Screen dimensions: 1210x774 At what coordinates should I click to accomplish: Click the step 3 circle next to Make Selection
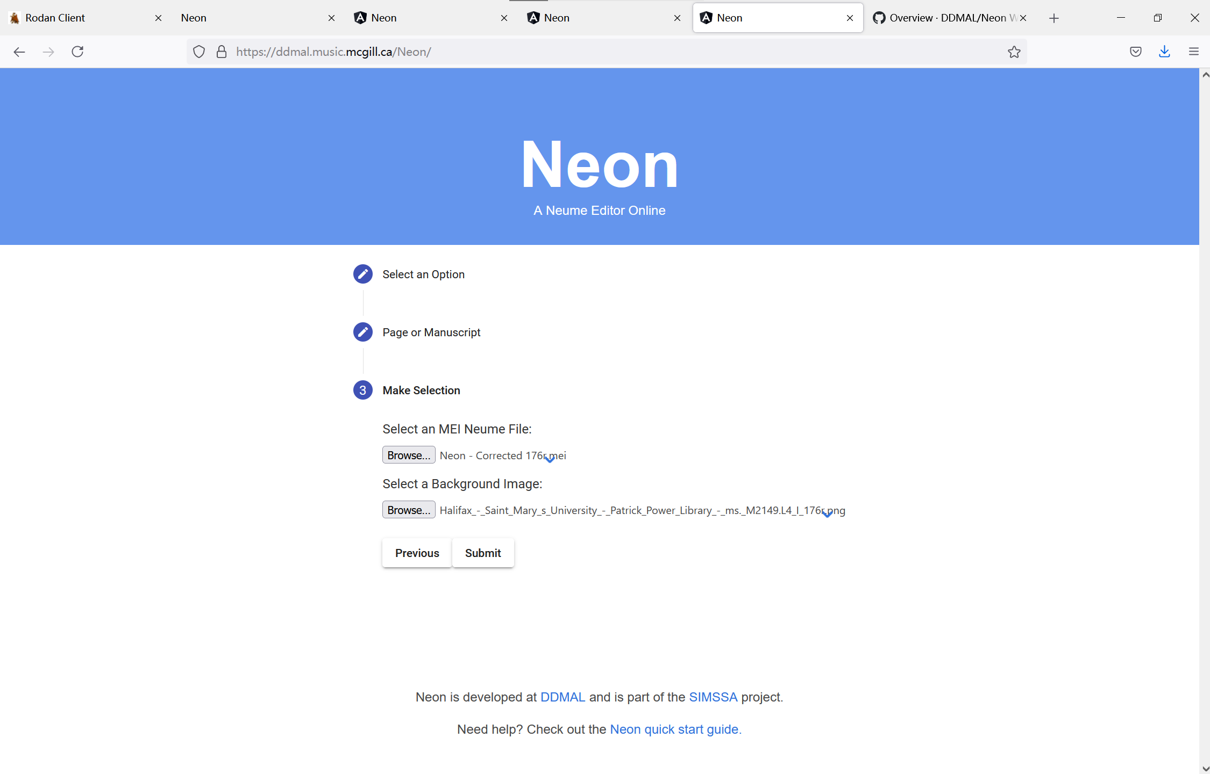362,390
